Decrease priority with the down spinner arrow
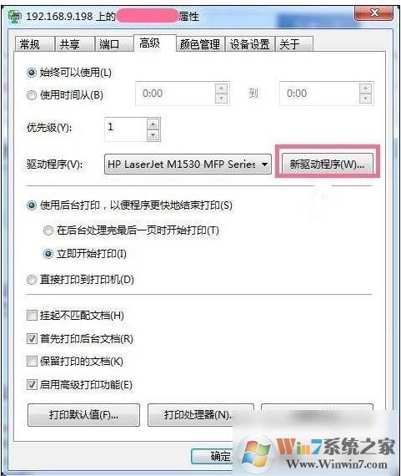 click(x=153, y=134)
